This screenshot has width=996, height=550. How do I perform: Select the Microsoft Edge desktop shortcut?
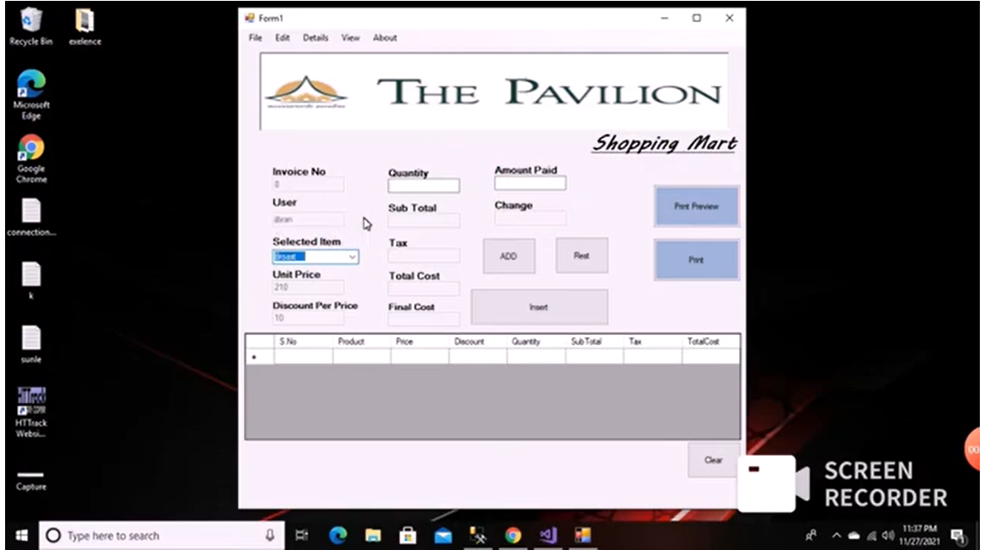[31, 94]
